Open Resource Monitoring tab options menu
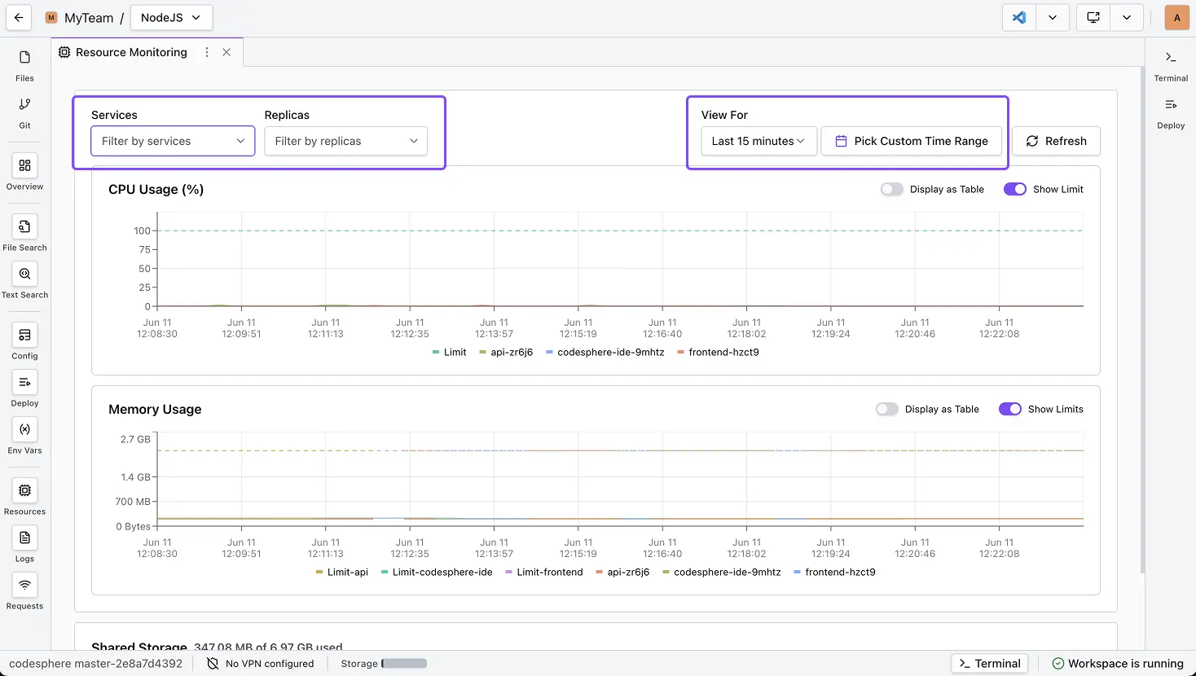The image size is (1196, 676). click(x=207, y=52)
